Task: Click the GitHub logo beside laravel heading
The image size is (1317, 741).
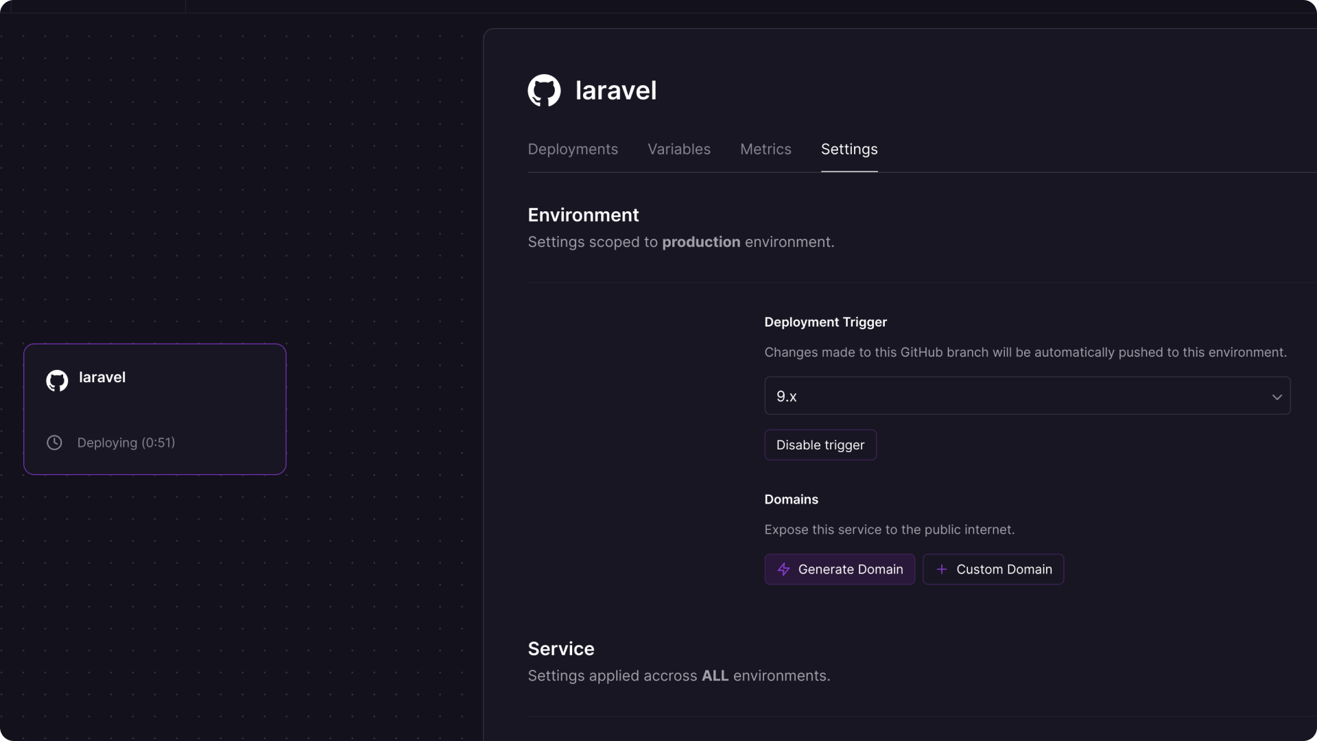Action: click(544, 91)
